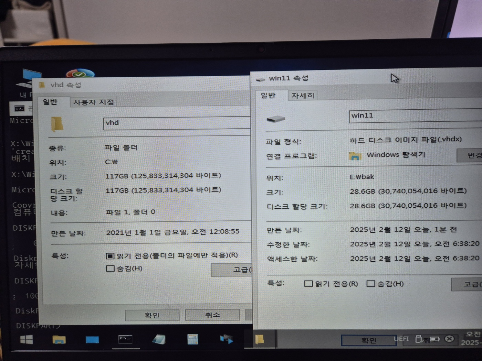The height and width of the screenshot is (361, 482).
Task: Click the win11 location value E:\bak
Action: (x=362, y=177)
